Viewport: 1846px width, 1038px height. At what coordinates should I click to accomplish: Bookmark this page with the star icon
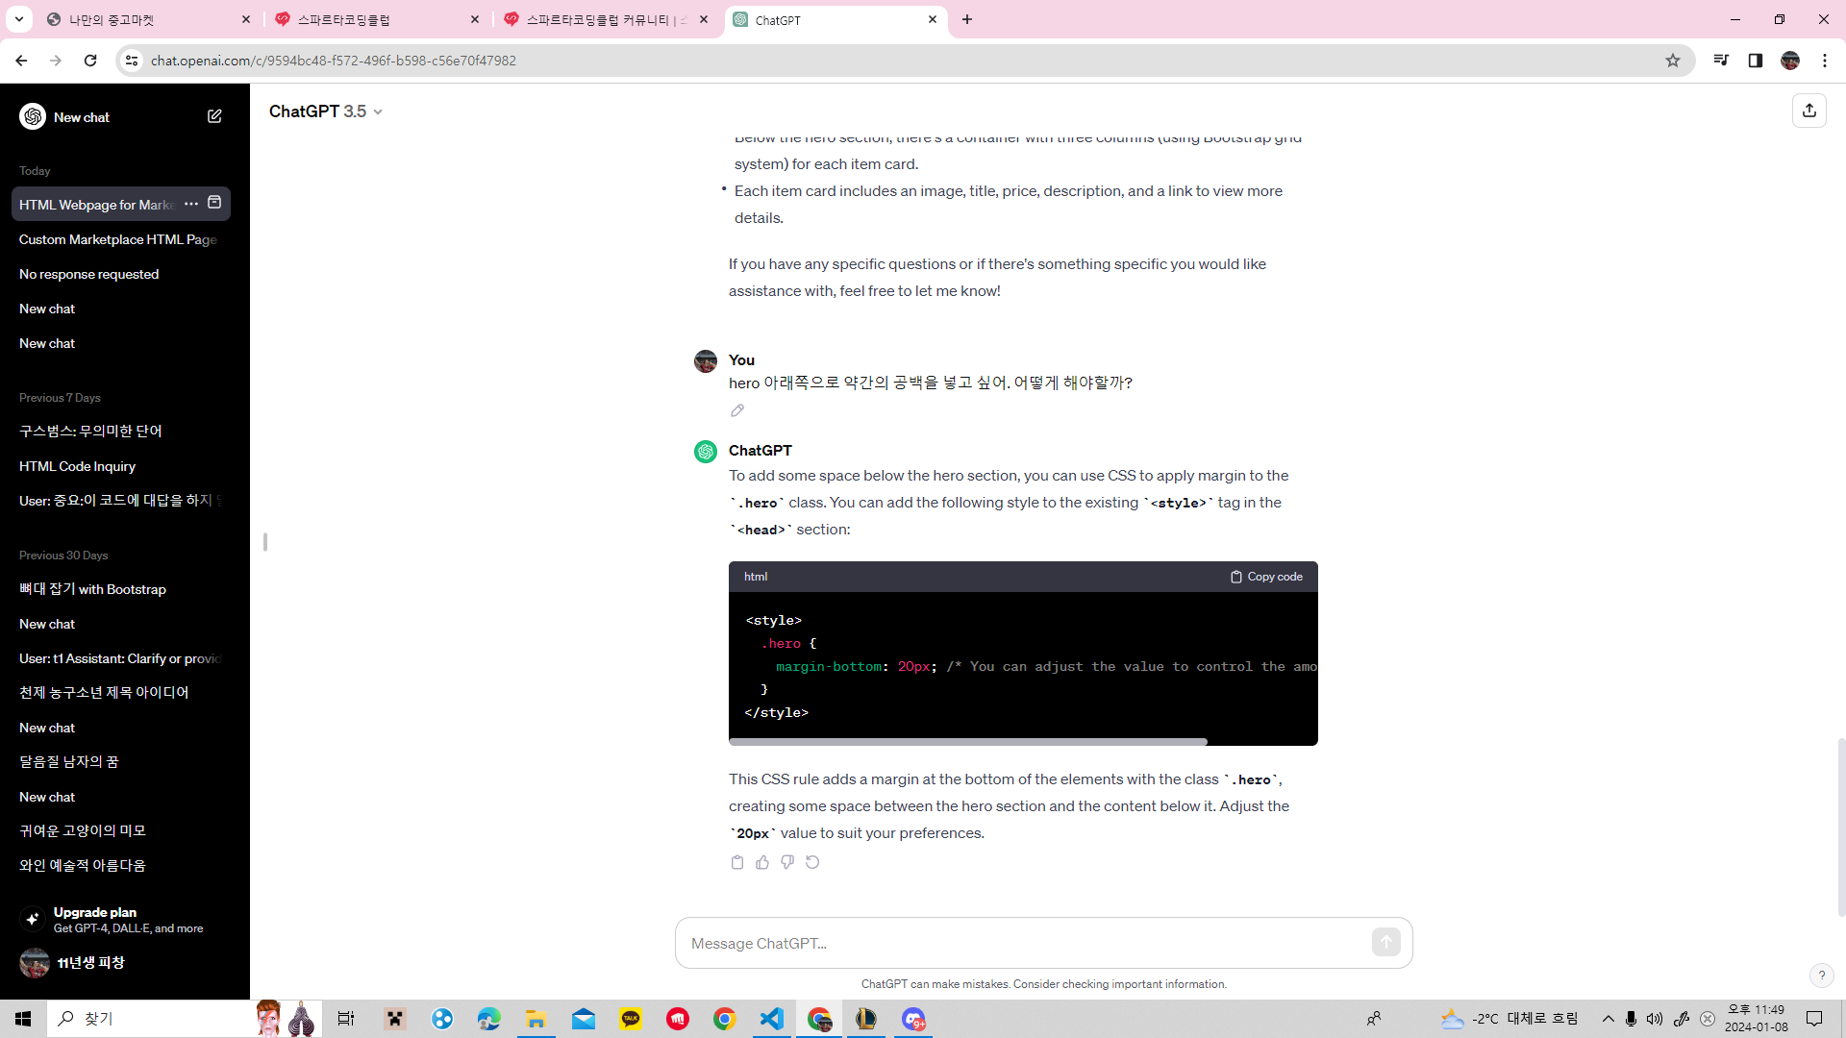pos(1673,61)
